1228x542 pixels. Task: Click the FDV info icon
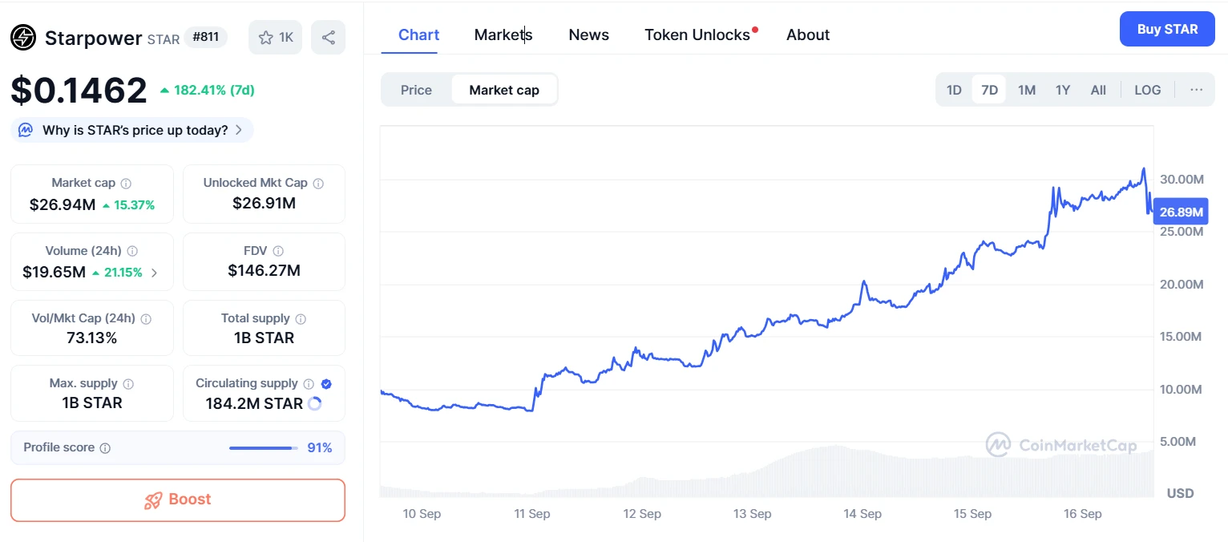tap(278, 251)
